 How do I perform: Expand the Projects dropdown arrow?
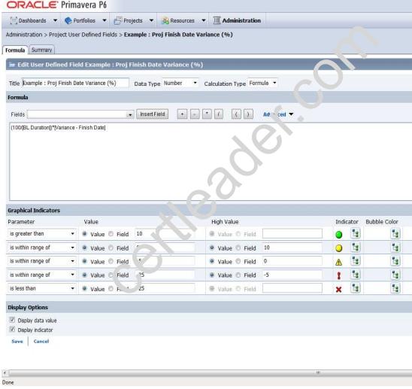point(151,20)
